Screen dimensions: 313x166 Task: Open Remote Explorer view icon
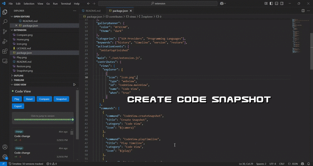pos(5,61)
